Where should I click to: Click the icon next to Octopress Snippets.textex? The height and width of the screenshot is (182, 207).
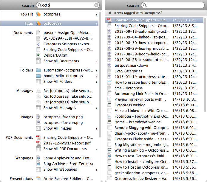coord(38,44)
